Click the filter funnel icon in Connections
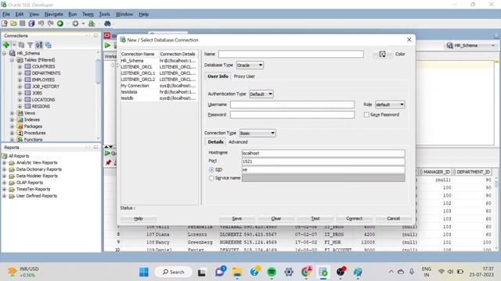501x281 pixels. (x=30, y=45)
